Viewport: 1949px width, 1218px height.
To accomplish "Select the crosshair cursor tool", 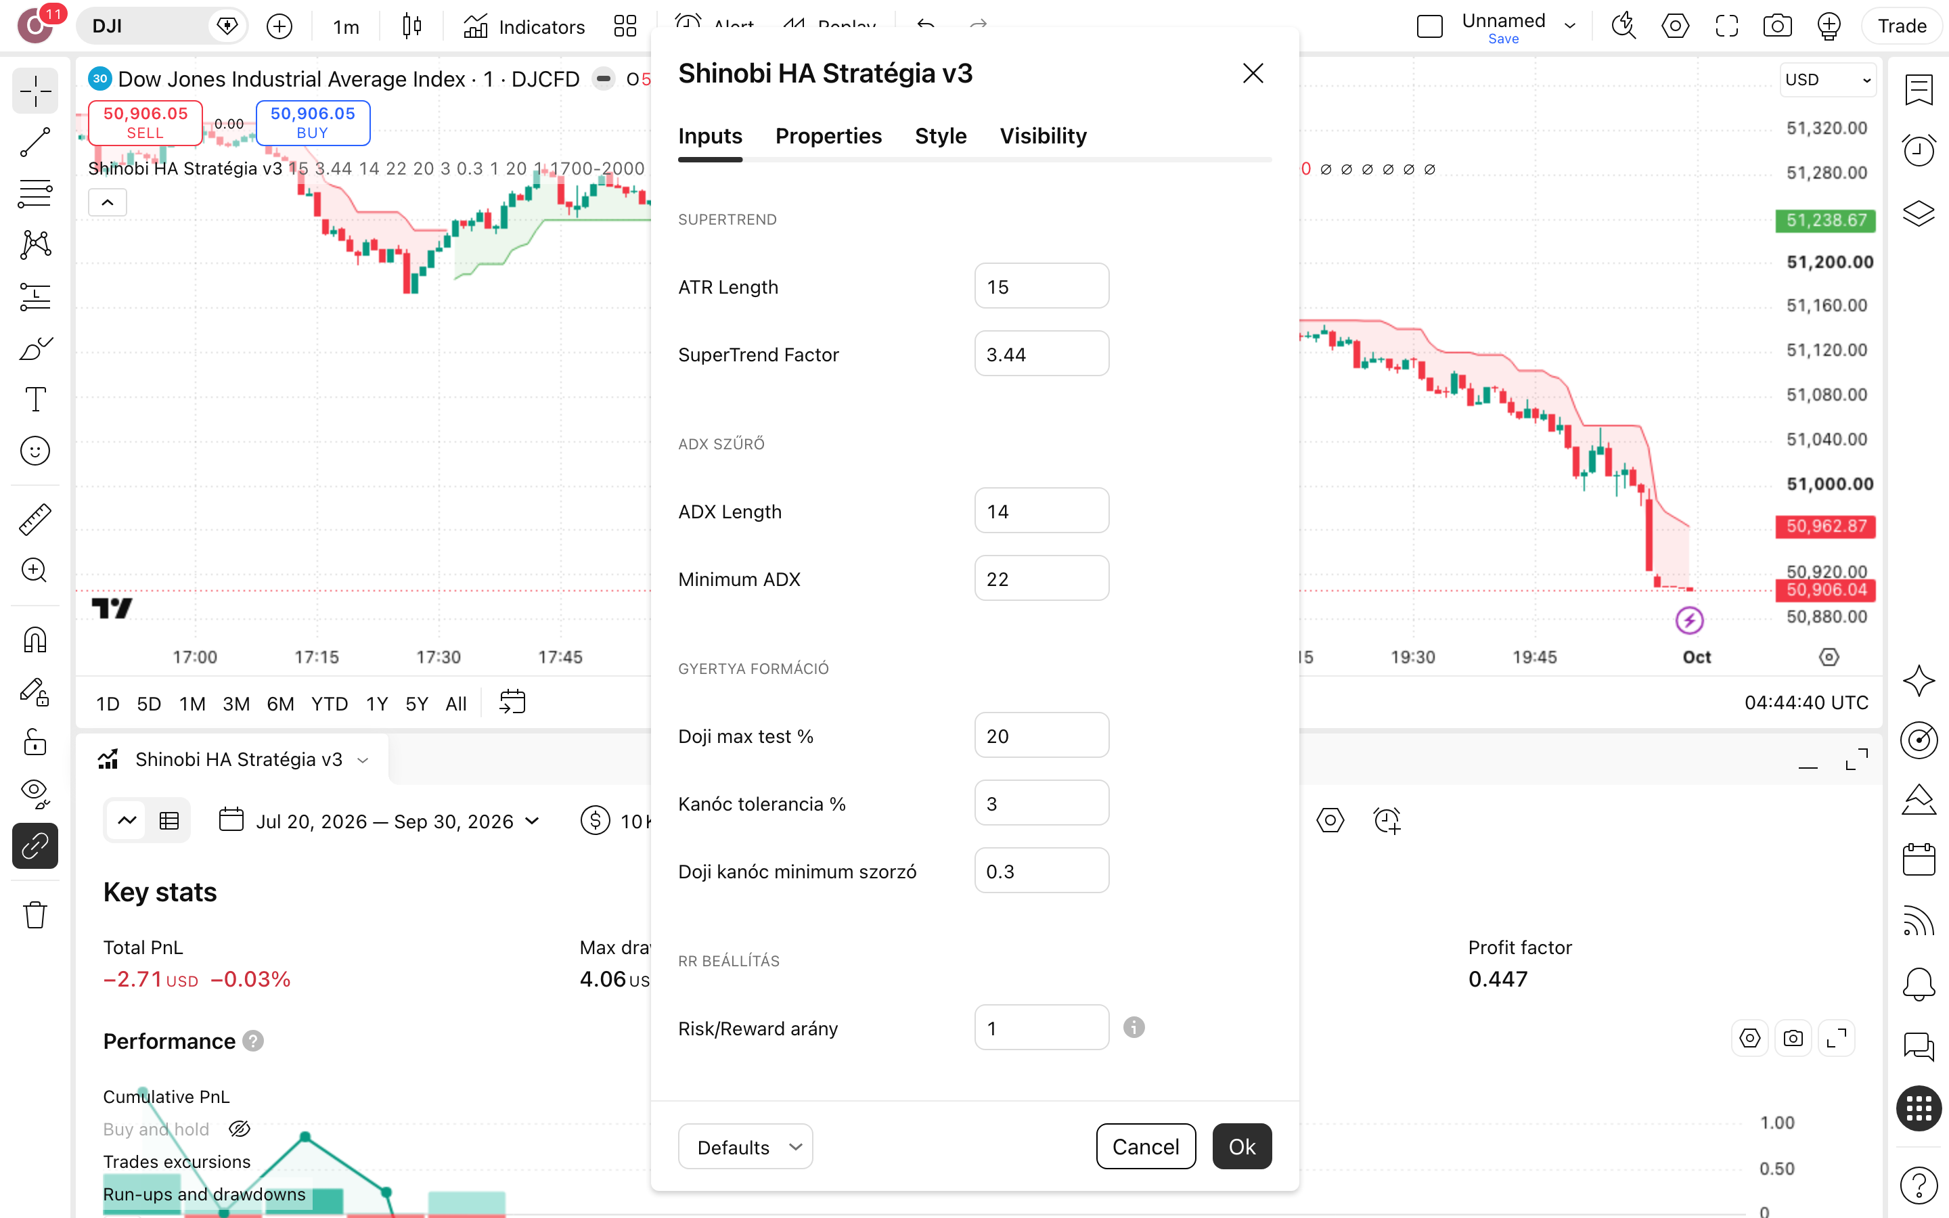I will [x=35, y=91].
